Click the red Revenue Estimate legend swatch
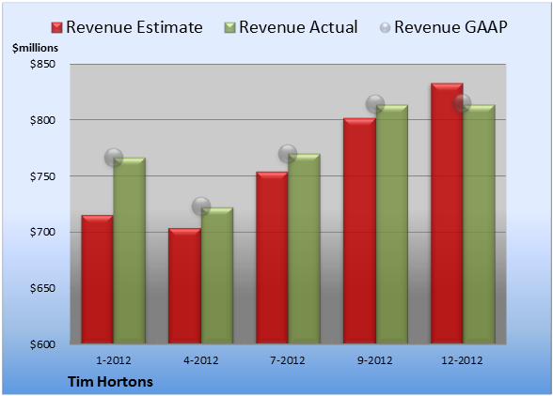 pos(56,28)
